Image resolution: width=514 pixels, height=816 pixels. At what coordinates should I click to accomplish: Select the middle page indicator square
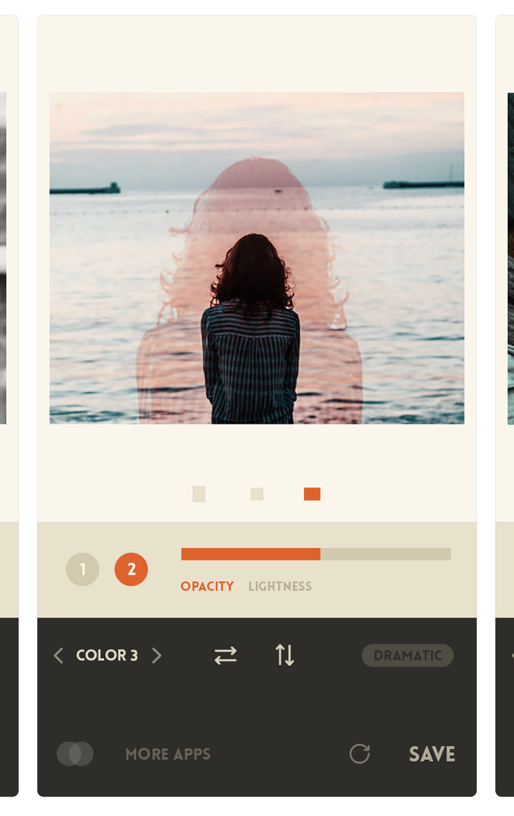[257, 494]
